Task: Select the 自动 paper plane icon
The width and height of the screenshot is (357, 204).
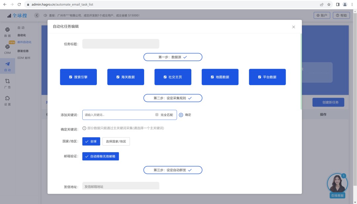Action: pos(7,64)
